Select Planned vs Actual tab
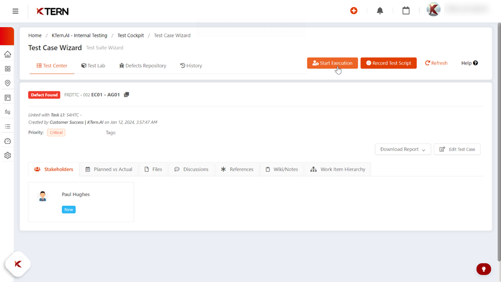The width and height of the screenshot is (501, 282). coord(109,169)
